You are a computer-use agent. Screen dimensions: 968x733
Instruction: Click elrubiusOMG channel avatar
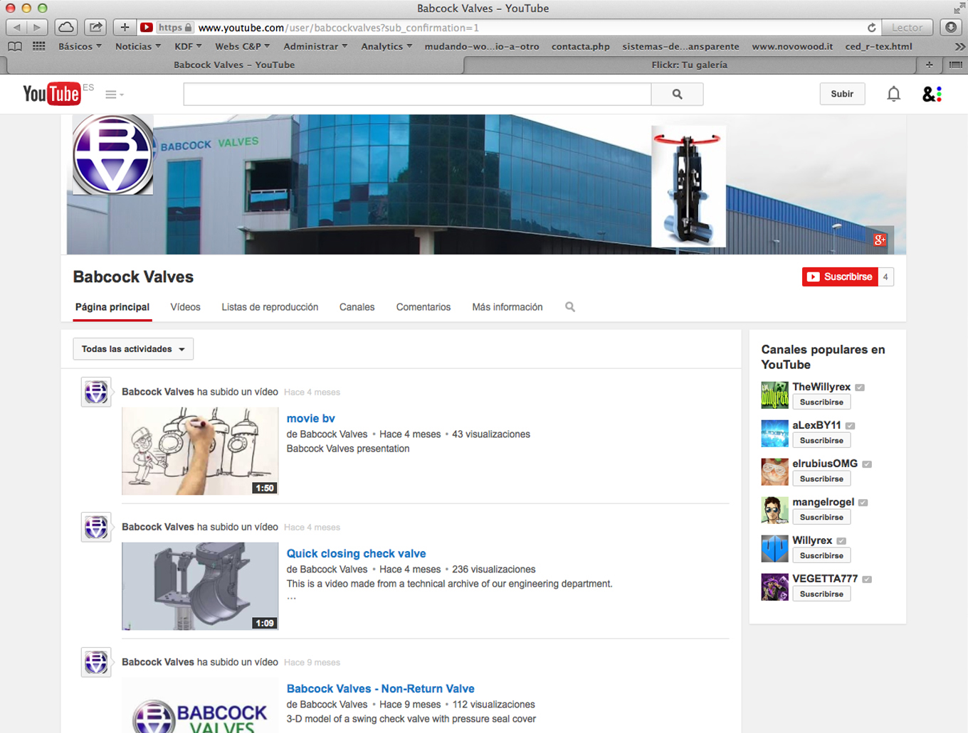click(x=774, y=471)
